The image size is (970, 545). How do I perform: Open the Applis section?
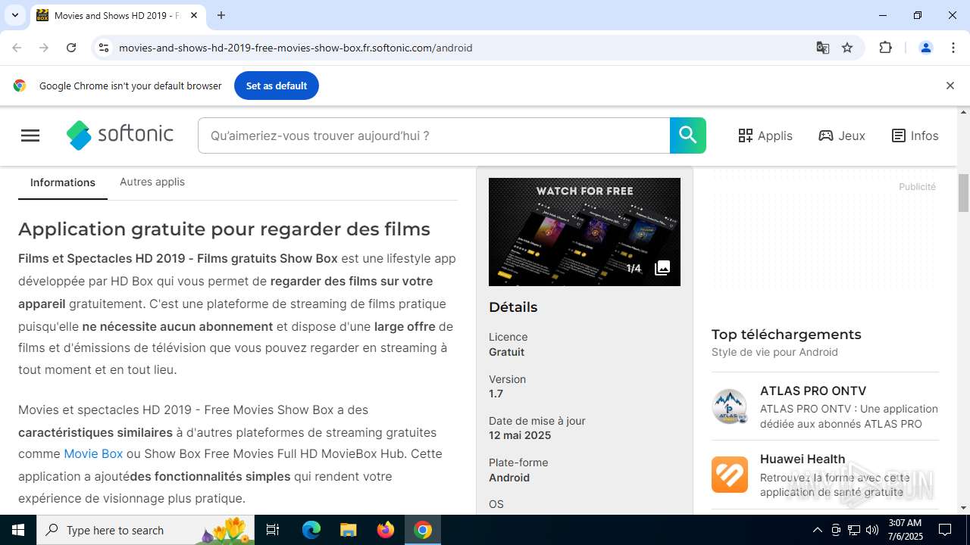point(765,135)
